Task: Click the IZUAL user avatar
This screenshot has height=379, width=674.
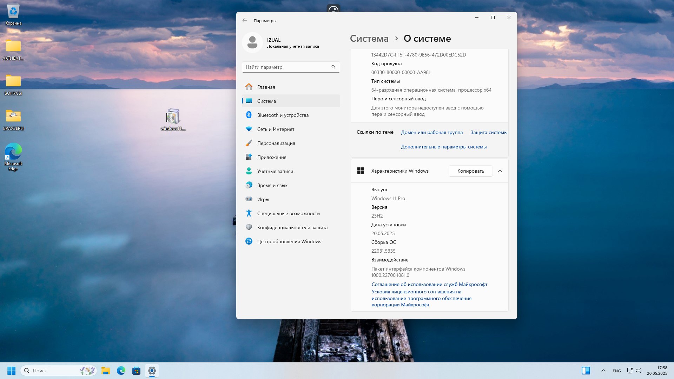Action: (x=252, y=42)
